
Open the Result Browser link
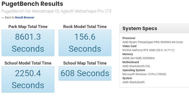pos(25,18)
